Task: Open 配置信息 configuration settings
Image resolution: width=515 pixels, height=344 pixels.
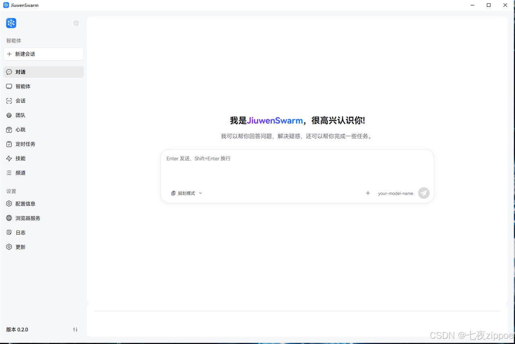Action: tap(43, 204)
